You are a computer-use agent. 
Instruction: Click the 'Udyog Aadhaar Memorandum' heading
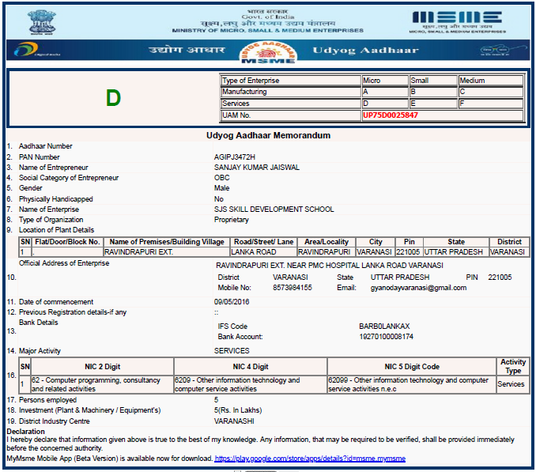[268, 135]
